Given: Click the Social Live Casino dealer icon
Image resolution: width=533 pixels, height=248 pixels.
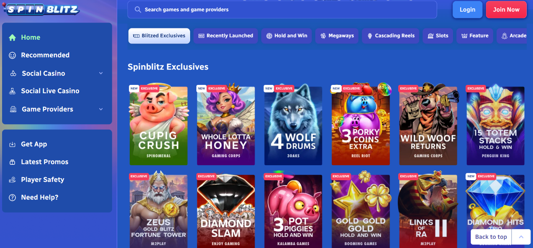Looking at the screenshot, I should [x=13, y=91].
